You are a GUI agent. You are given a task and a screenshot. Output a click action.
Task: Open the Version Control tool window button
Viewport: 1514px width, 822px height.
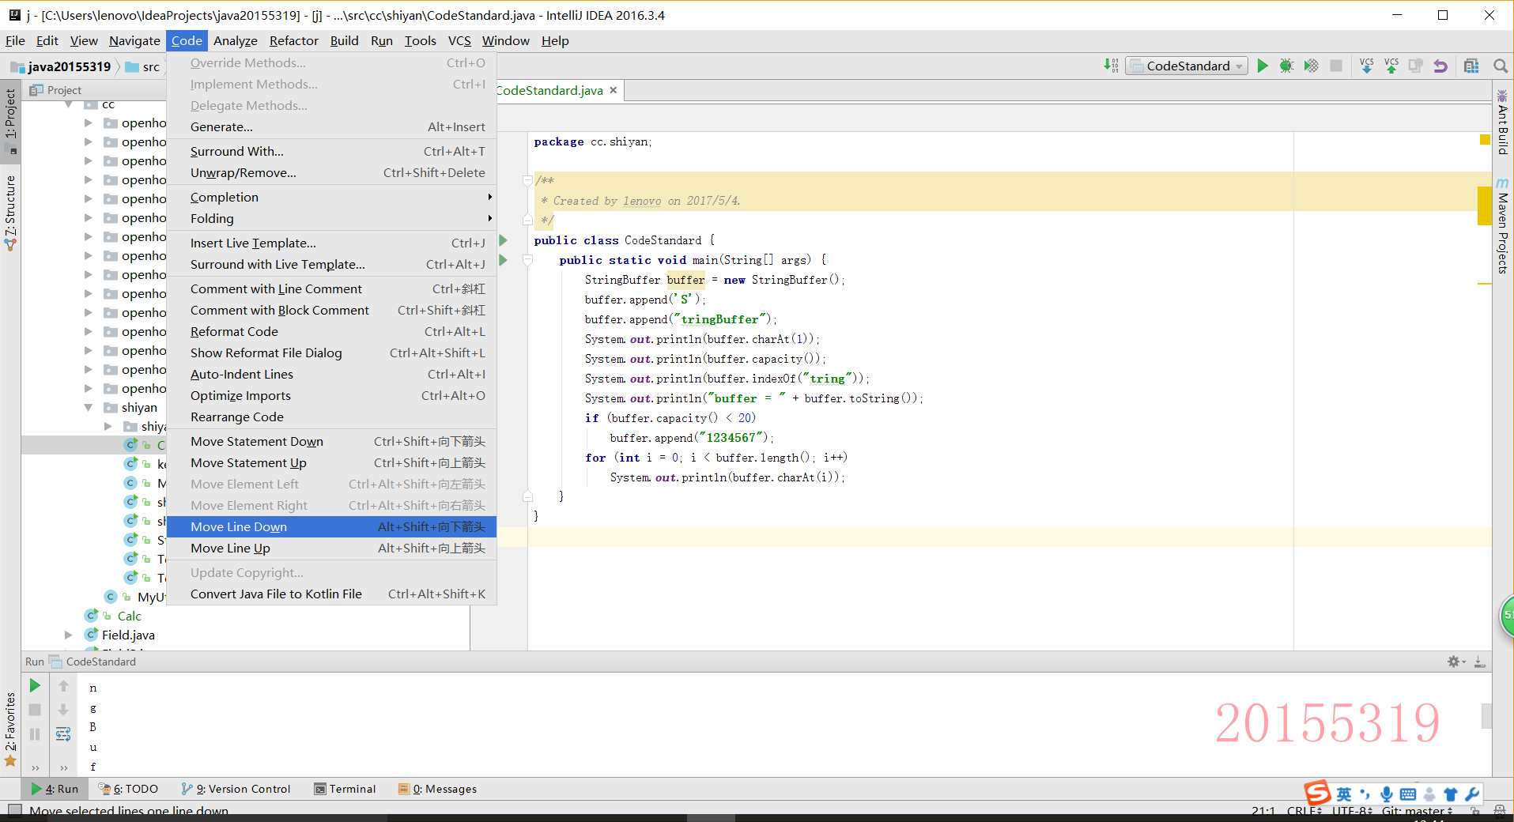pyautogui.click(x=236, y=789)
